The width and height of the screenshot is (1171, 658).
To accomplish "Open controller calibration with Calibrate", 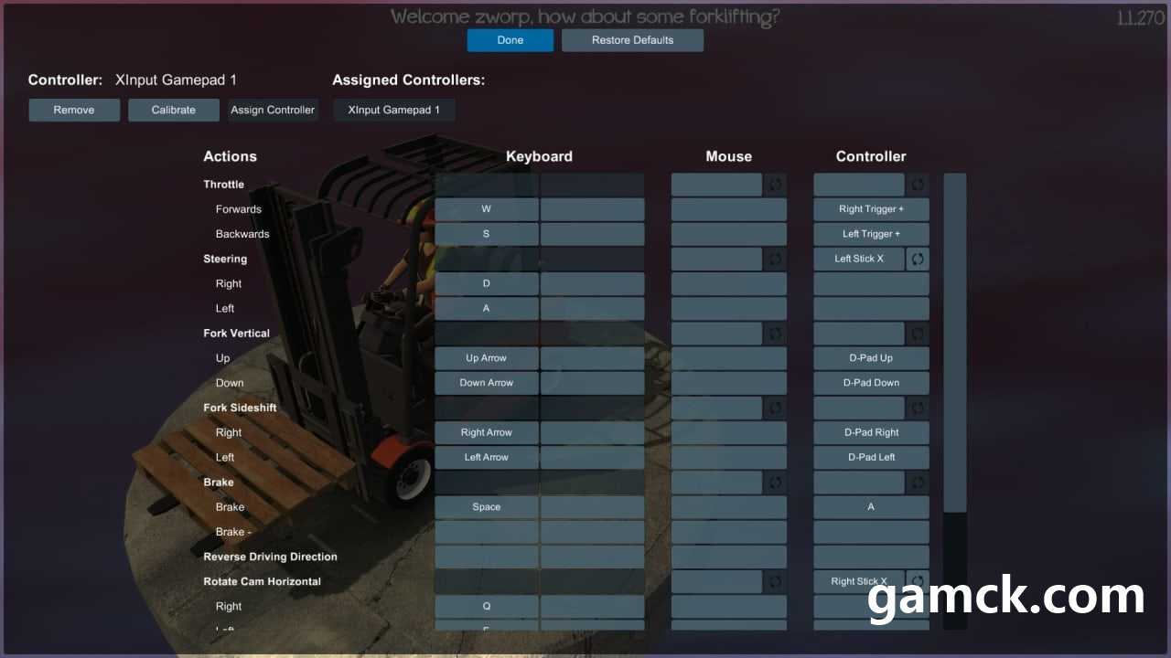I will point(174,110).
